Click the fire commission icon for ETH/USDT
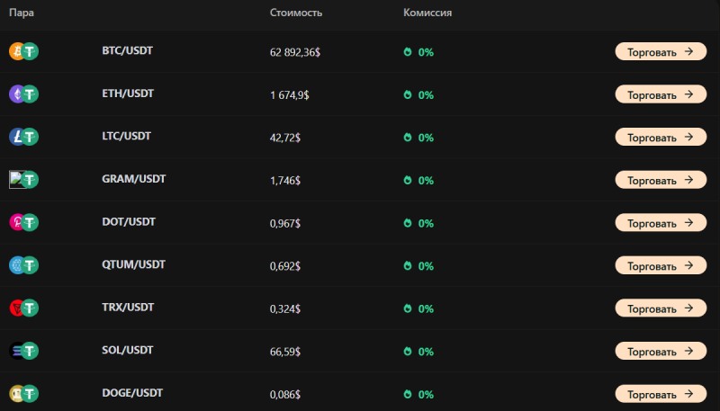 point(408,94)
